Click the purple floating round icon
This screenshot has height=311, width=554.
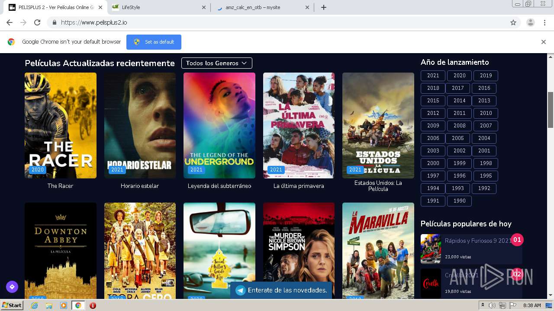(12, 286)
